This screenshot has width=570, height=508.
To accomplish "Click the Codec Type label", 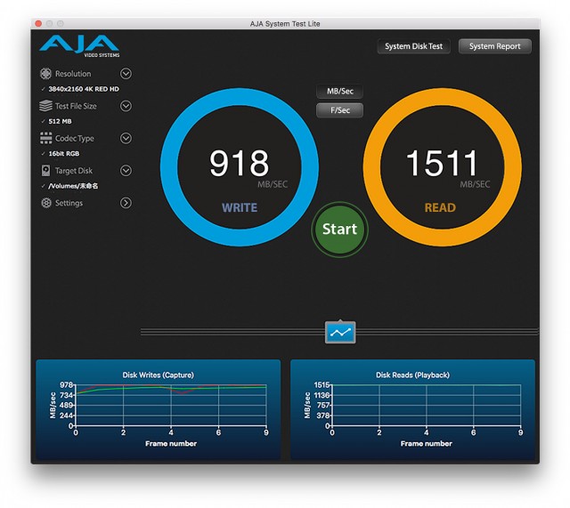I will tap(75, 139).
